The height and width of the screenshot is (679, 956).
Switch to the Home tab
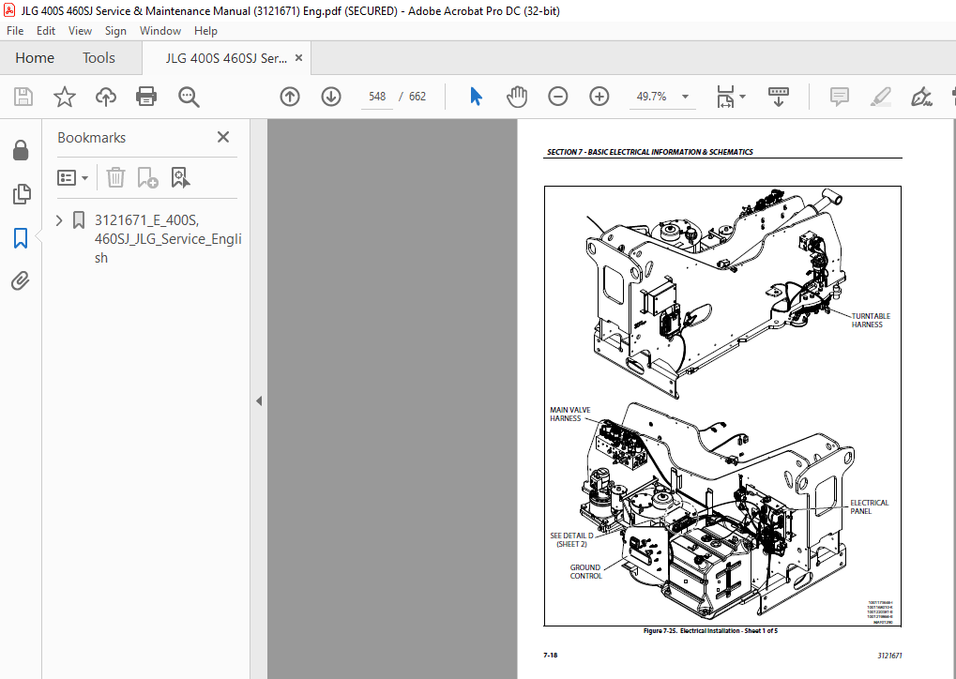[35, 58]
